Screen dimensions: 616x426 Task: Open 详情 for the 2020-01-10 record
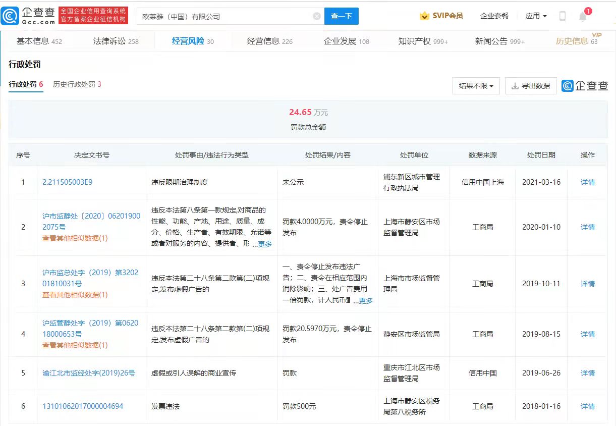[x=588, y=227]
